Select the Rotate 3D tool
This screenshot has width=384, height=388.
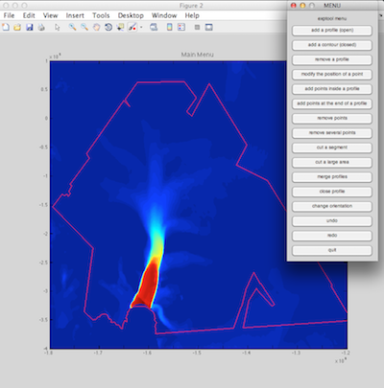(108, 28)
